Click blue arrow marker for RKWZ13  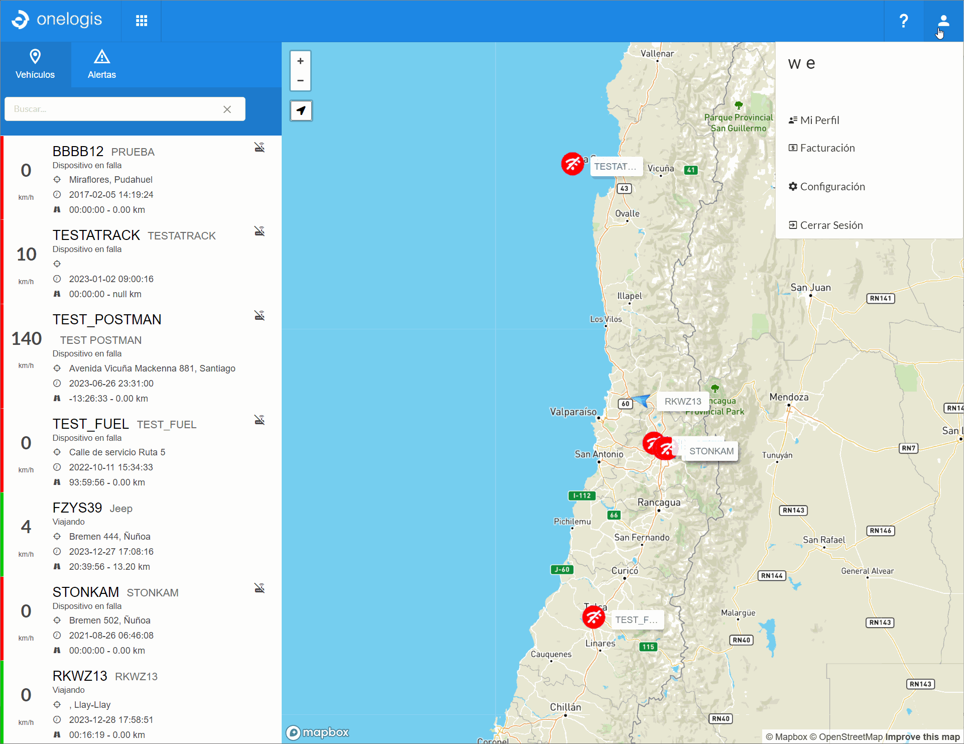tap(641, 400)
